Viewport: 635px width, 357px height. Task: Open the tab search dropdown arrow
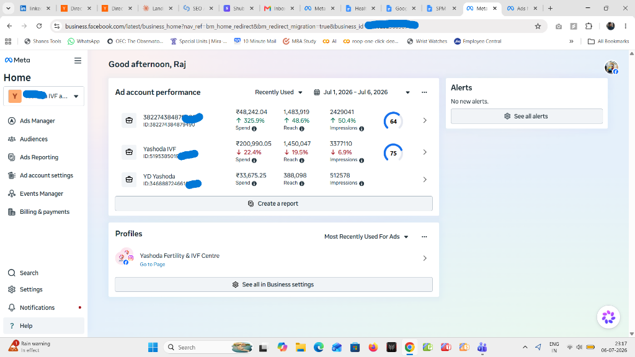tap(8, 9)
